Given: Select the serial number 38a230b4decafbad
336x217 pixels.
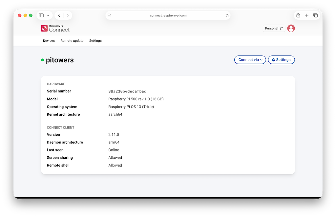Looking at the screenshot, I should click(x=127, y=91).
